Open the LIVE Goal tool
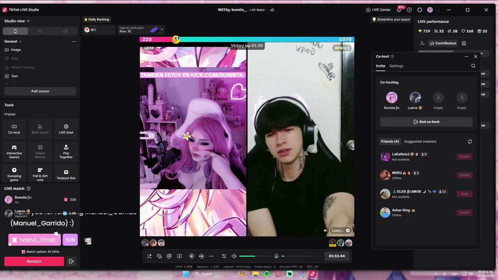The height and width of the screenshot is (280, 498). pyautogui.click(x=66, y=129)
